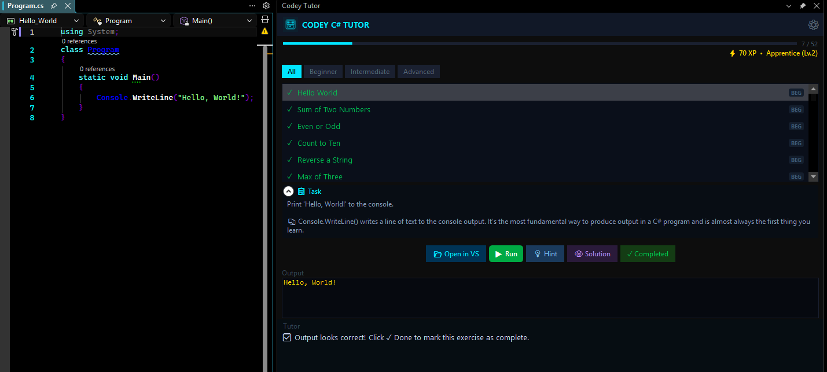Collapse the Task section chevron
The height and width of the screenshot is (372, 827).
click(x=288, y=191)
